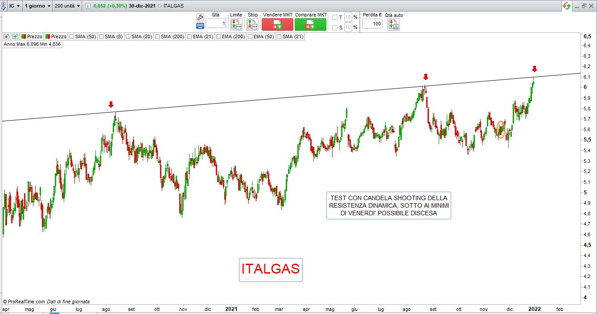
Task: Click the green up-arrow indicator icon
Action: pyautogui.click(x=15, y=36)
